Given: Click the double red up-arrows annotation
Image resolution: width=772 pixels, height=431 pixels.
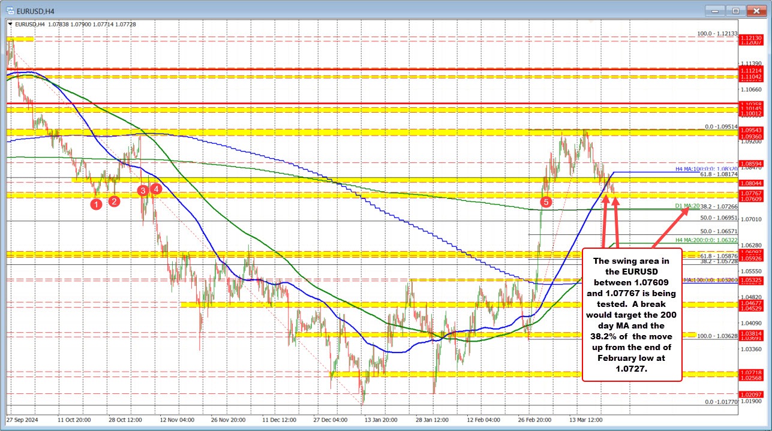Looking at the screenshot, I should 611,224.
